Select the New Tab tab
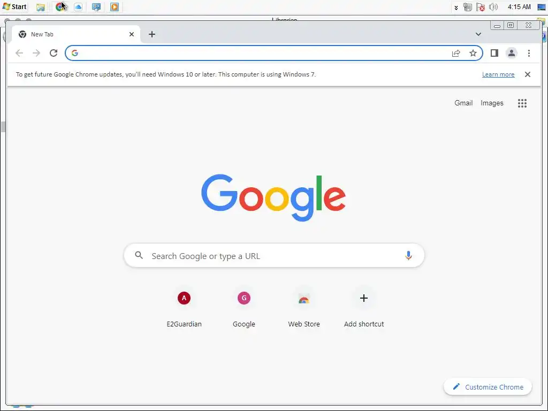 76,34
